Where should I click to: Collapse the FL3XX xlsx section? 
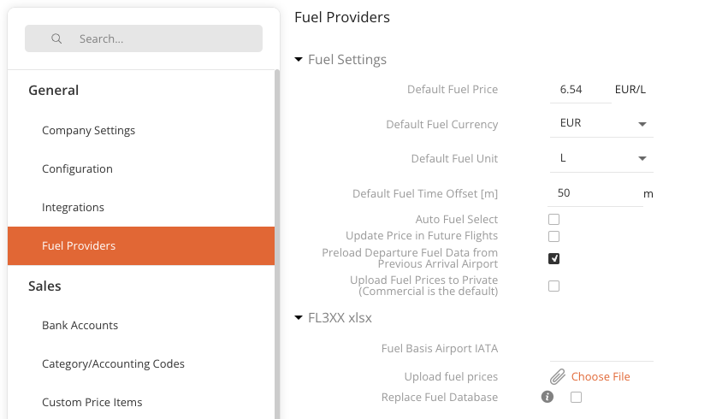click(299, 318)
